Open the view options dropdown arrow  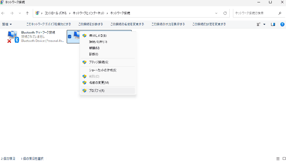[x=264, y=24]
